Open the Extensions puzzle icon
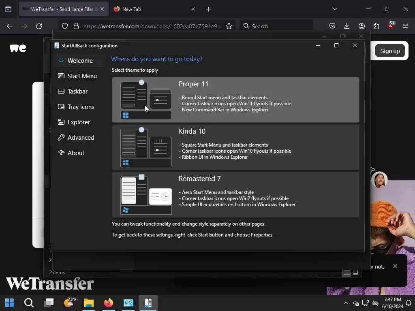This screenshot has height=311, width=415. [x=376, y=26]
